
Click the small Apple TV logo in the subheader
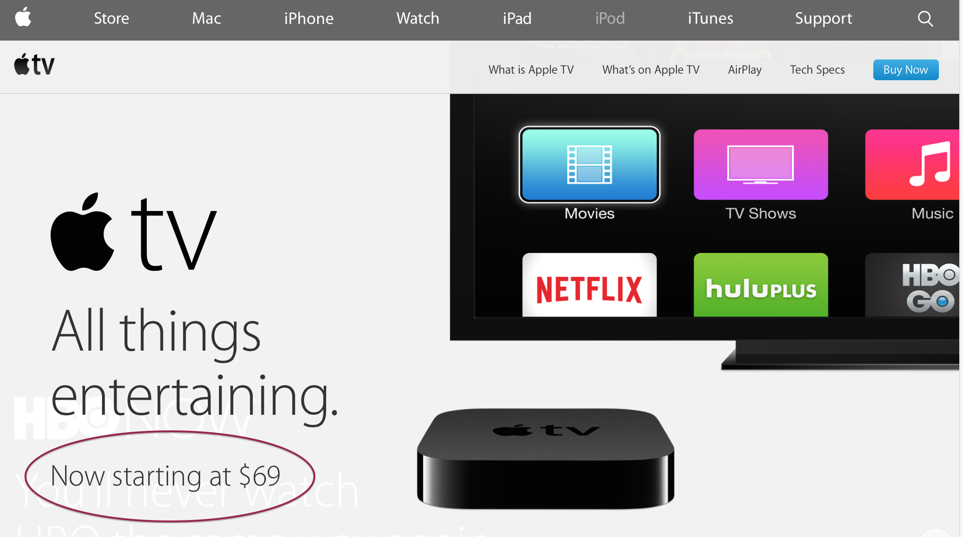pyautogui.click(x=34, y=65)
